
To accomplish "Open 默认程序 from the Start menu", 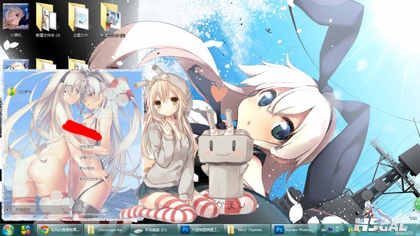I will (87, 168).
